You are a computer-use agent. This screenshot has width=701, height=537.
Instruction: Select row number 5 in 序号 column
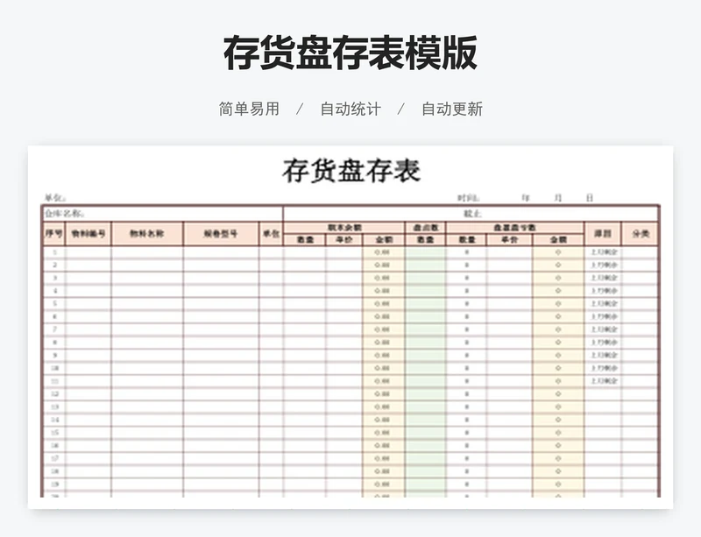click(x=54, y=304)
